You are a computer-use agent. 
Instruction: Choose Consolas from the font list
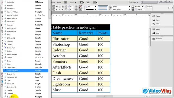(x=26, y=90)
